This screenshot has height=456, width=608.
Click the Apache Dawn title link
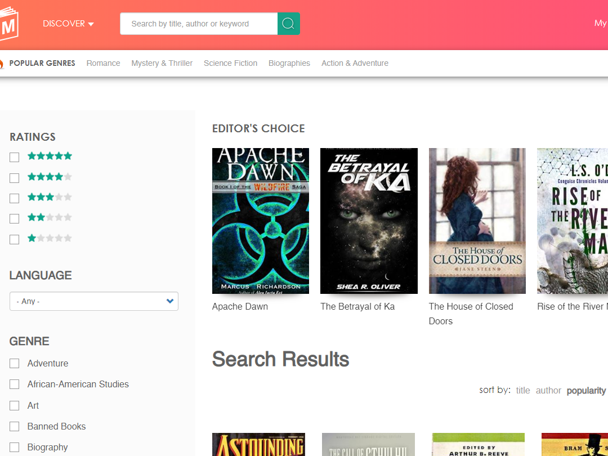pos(240,307)
